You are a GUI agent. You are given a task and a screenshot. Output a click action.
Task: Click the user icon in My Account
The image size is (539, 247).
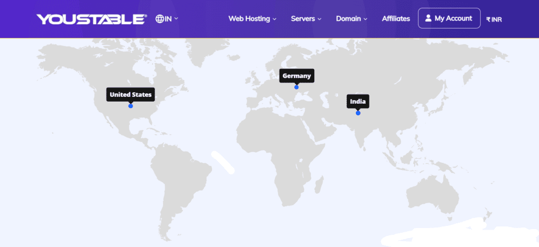click(x=428, y=18)
